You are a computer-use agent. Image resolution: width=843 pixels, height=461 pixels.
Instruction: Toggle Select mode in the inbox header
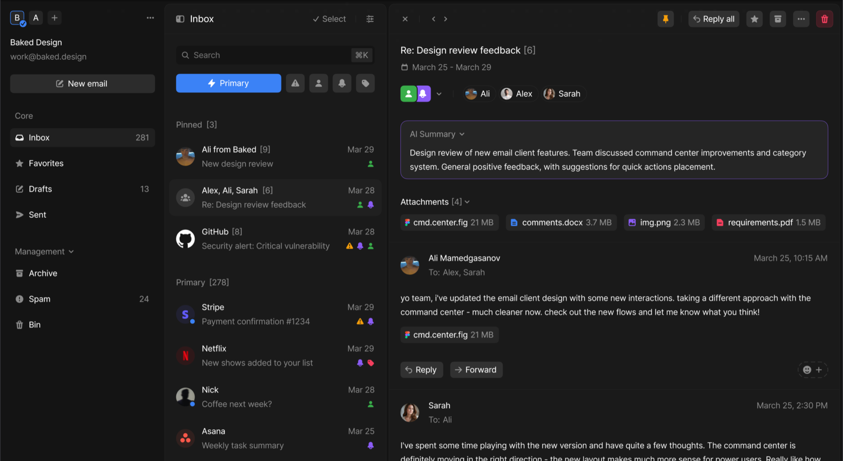point(329,19)
